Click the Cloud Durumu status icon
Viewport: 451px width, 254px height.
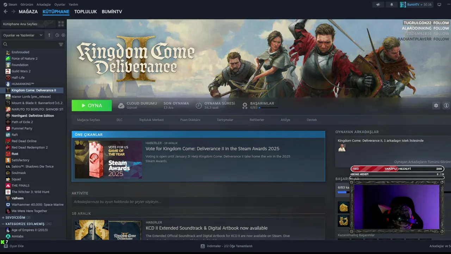pyautogui.click(x=121, y=105)
